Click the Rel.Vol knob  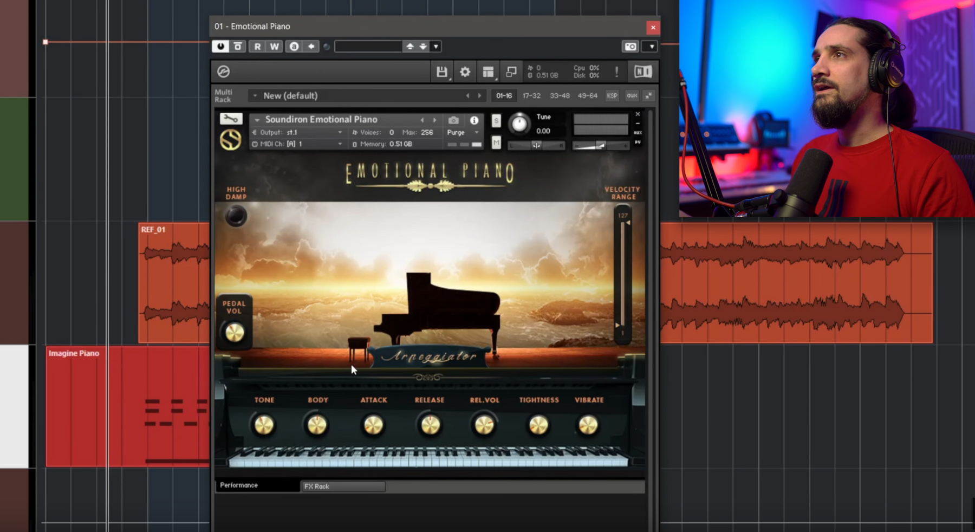coord(484,425)
